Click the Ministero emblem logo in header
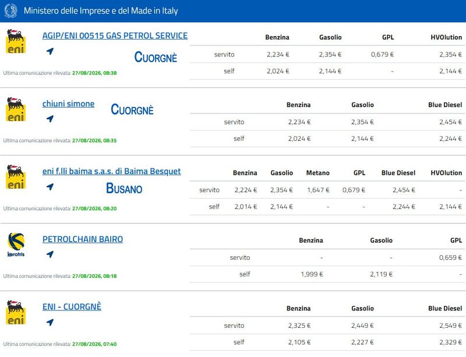The width and height of the screenshot is (466, 357). point(10,10)
